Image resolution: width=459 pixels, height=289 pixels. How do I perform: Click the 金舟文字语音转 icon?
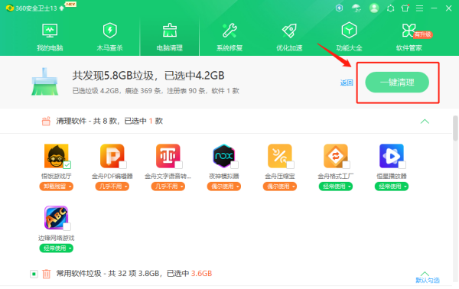click(168, 156)
